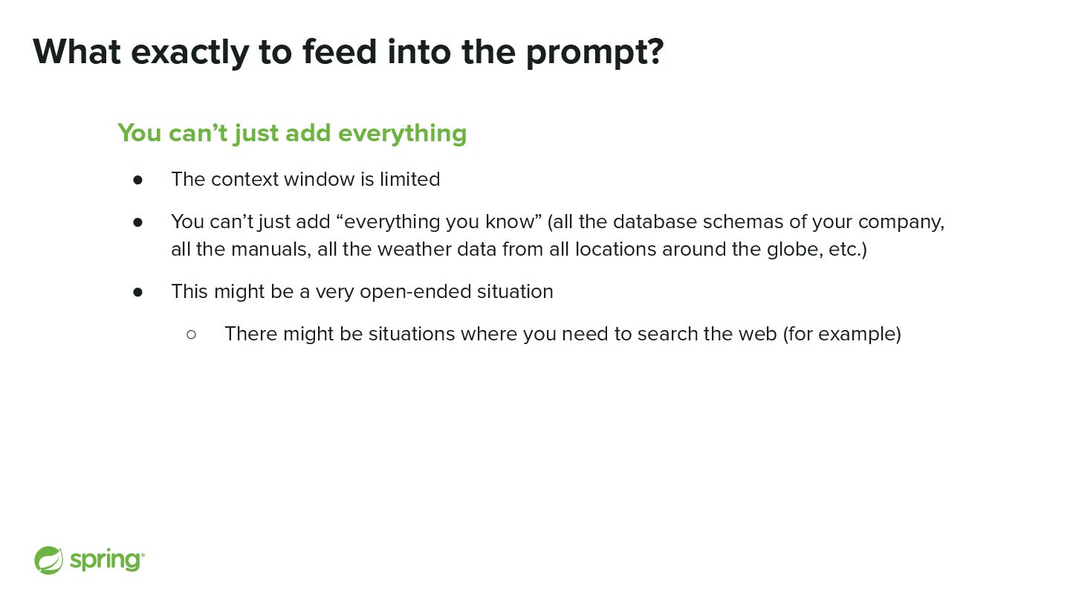
Task: Click the words 'all the manuals'
Action: pyautogui.click(x=241, y=249)
